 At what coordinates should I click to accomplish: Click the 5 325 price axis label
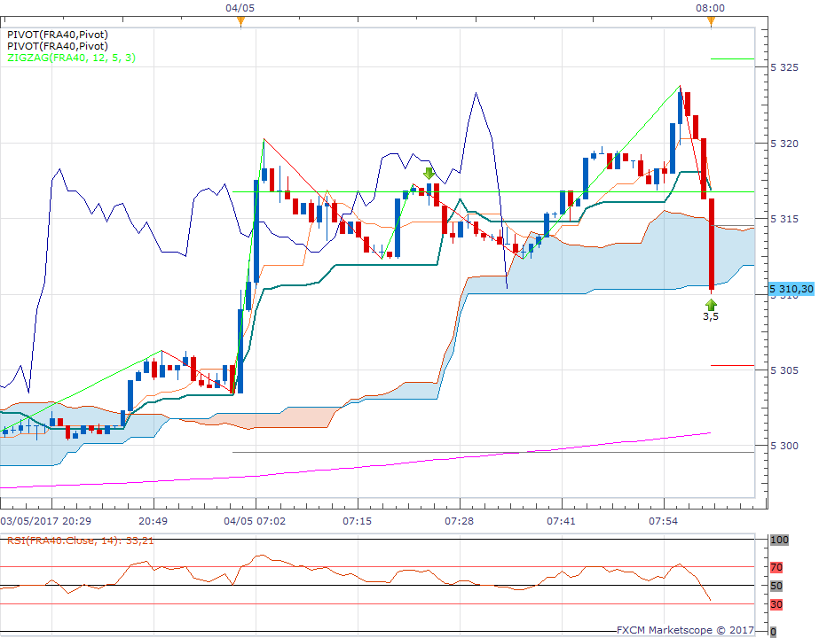[x=784, y=68]
